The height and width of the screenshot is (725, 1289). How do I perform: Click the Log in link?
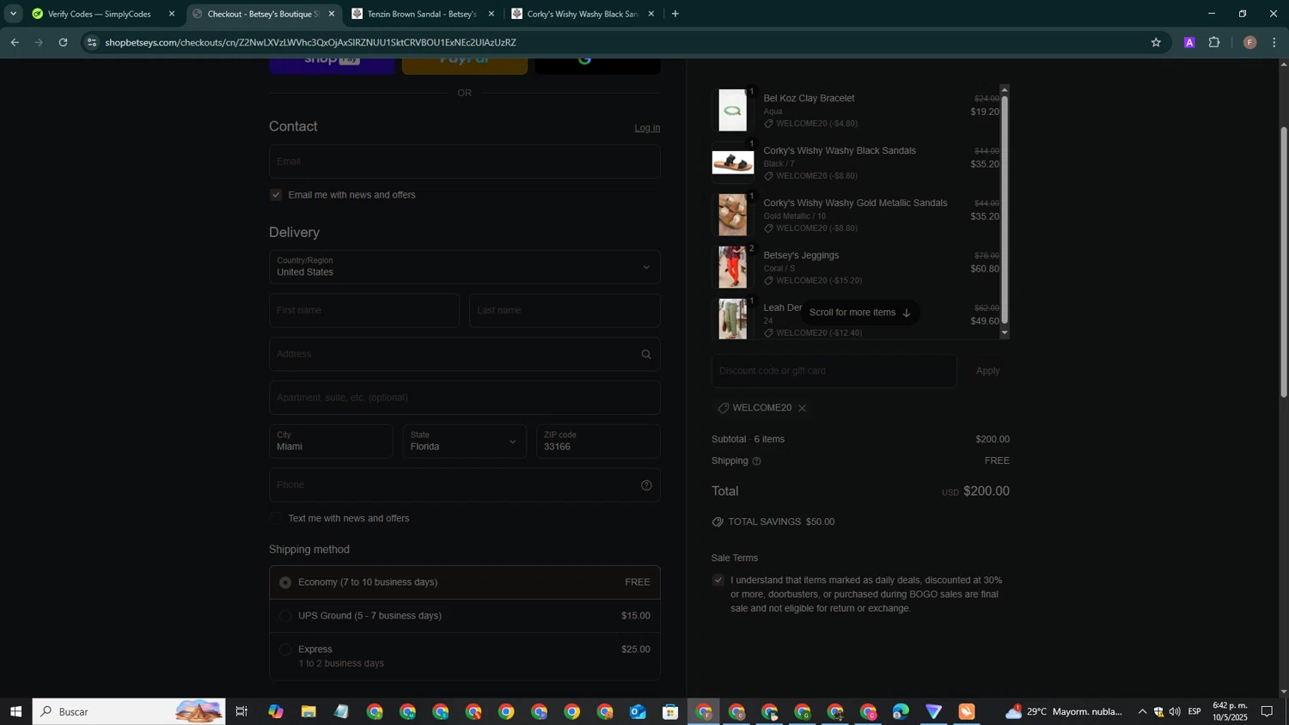pyautogui.click(x=647, y=128)
